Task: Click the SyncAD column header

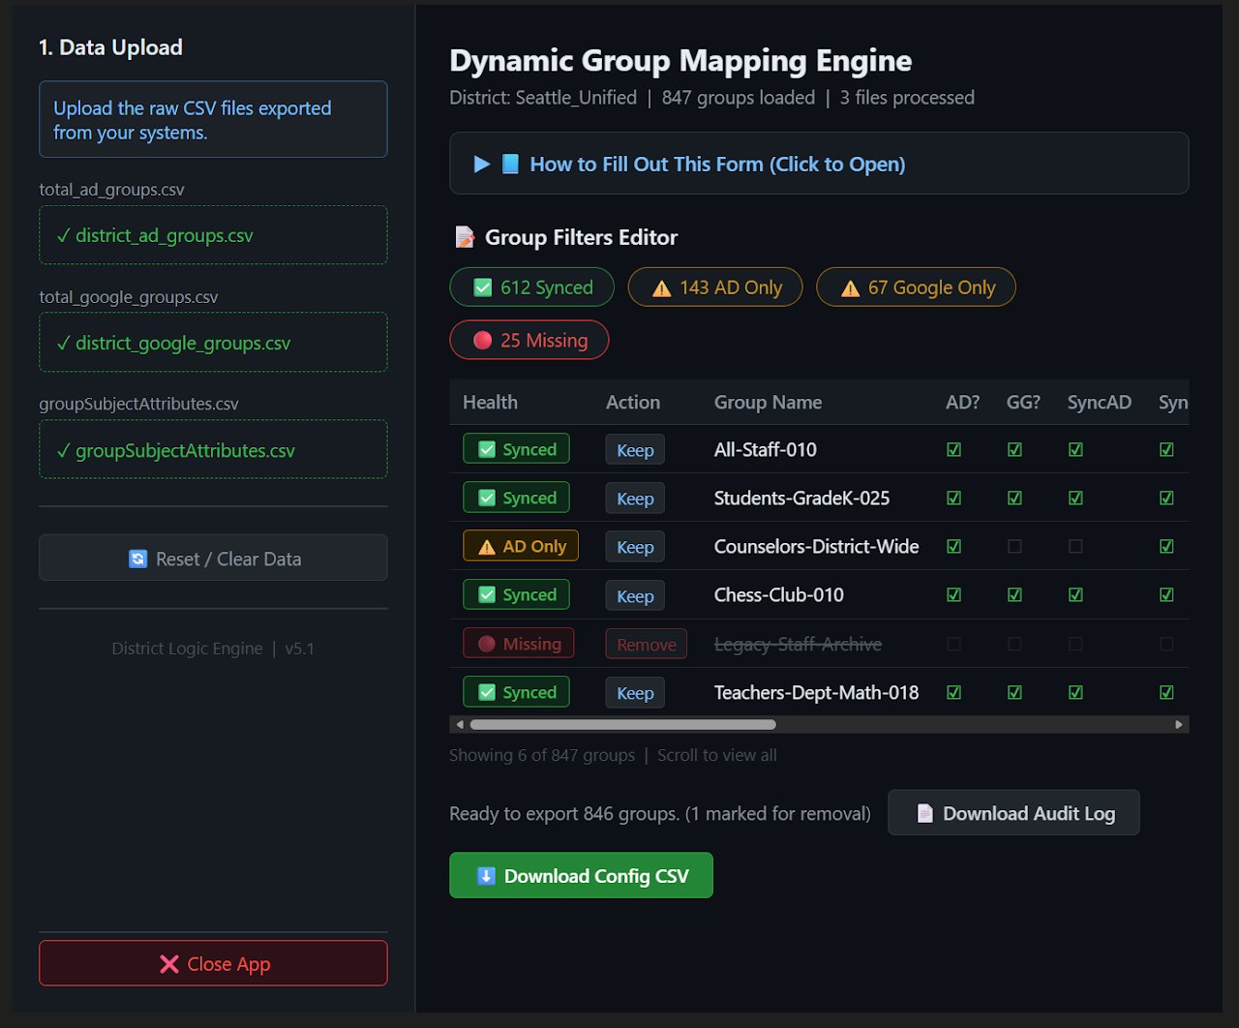Action: pyautogui.click(x=1099, y=402)
